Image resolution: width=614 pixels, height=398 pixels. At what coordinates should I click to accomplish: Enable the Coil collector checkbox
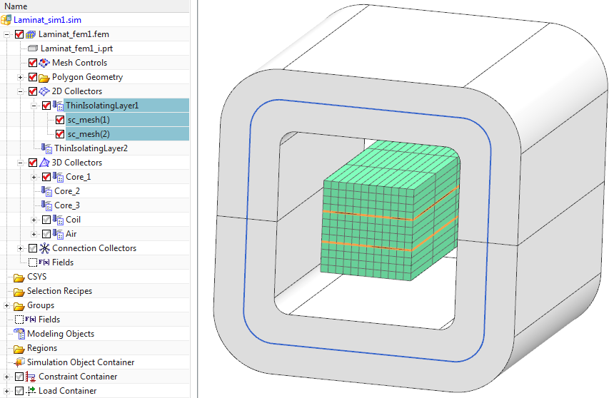[46, 220]
